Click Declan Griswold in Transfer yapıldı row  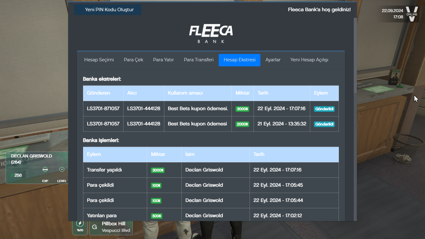point(204,170)
